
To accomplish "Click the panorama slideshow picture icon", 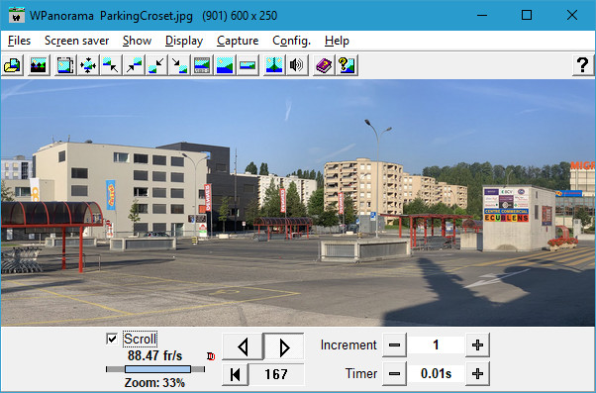I will 39,65.
